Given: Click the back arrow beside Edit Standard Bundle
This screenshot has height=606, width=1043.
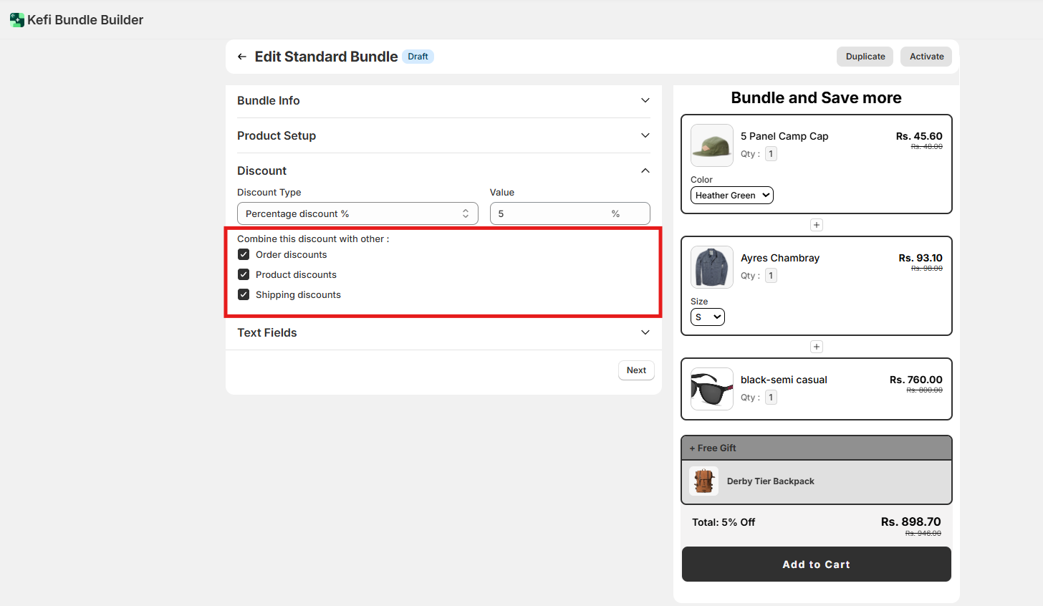Looking at the screenshot, I should (242, 57).
